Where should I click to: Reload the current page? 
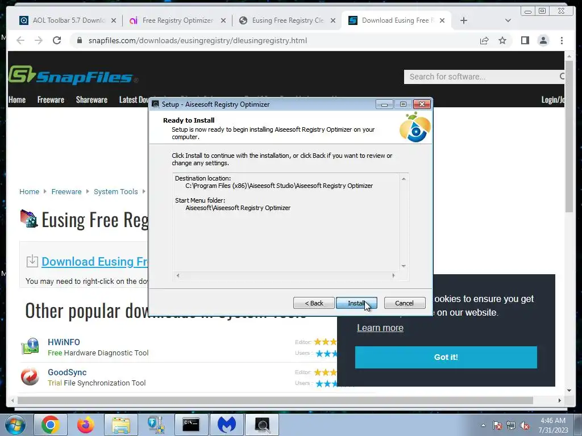(57, 40)
